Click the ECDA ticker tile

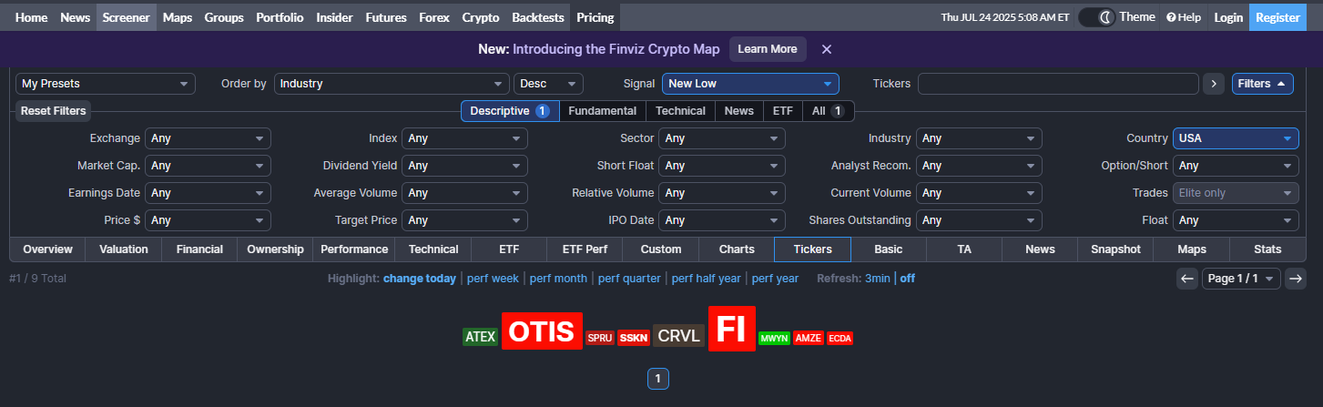coord(840,338)
